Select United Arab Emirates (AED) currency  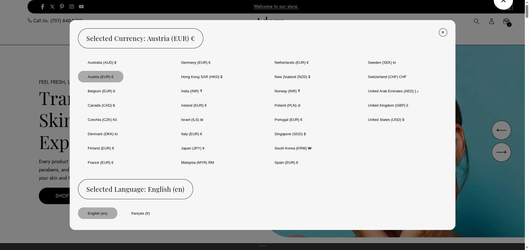[393, 91]
